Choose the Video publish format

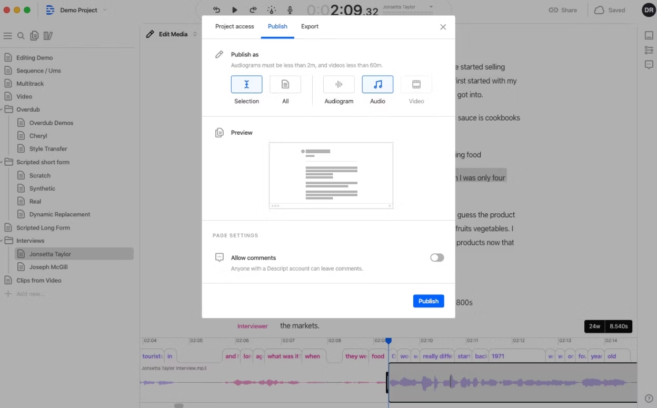[x=416, y=84]
